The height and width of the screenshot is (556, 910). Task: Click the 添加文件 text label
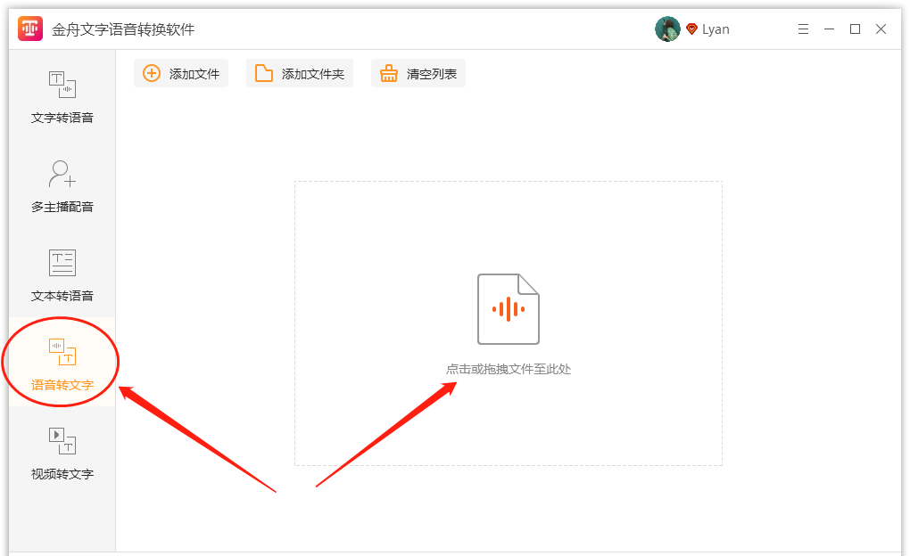tap(194, 74)
